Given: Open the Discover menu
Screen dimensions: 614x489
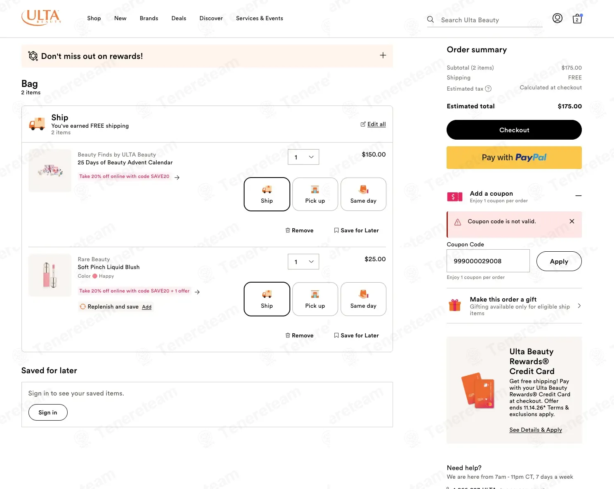Looking at the screenshot, I should pyautogui.click(x=211, y=18).
